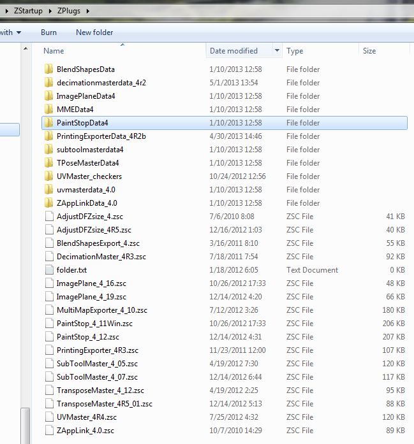Click size value 0 KB
Screen dimensions: 414x444
pyautogui.click(x=397, y=270)
